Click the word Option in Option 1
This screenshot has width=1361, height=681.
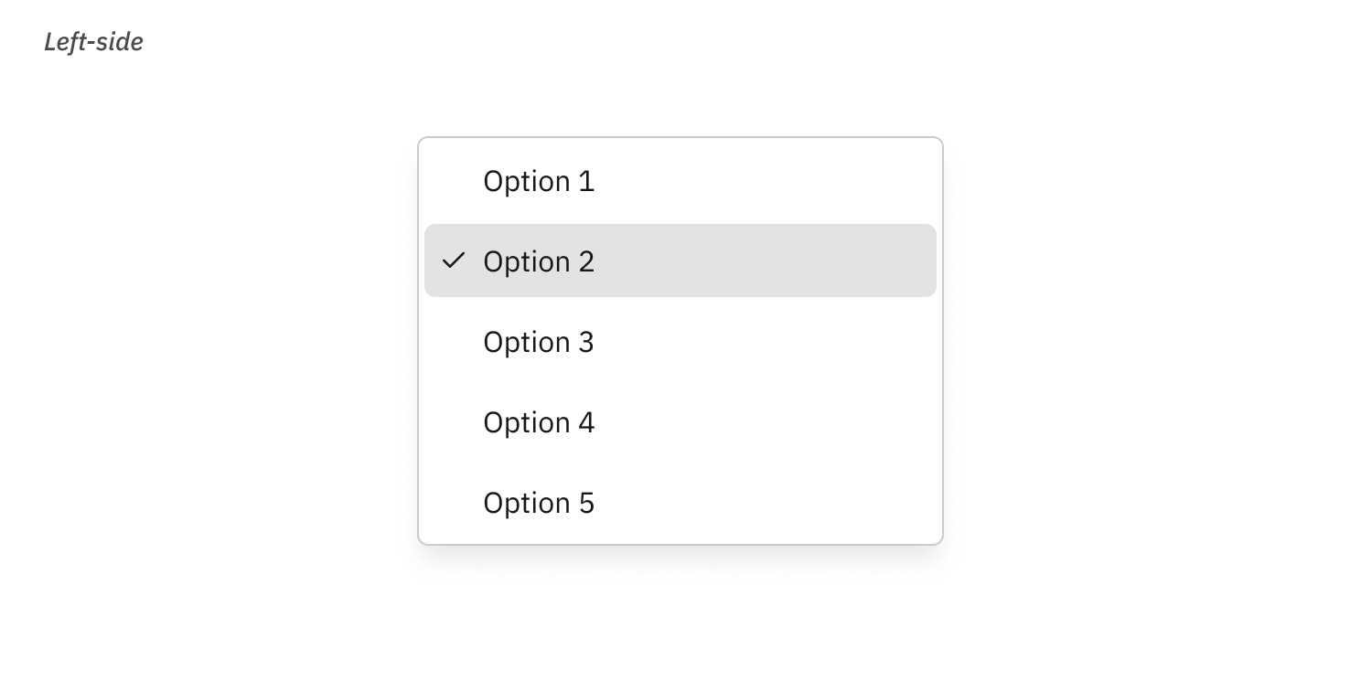click(527, 182)
